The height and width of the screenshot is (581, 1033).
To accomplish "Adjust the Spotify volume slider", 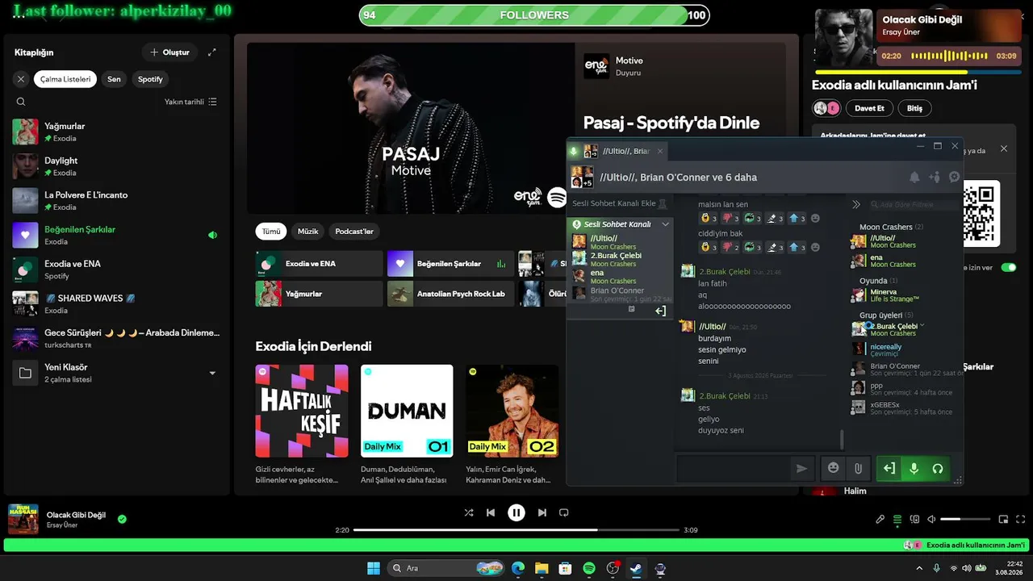I will [x=965, y=520].
